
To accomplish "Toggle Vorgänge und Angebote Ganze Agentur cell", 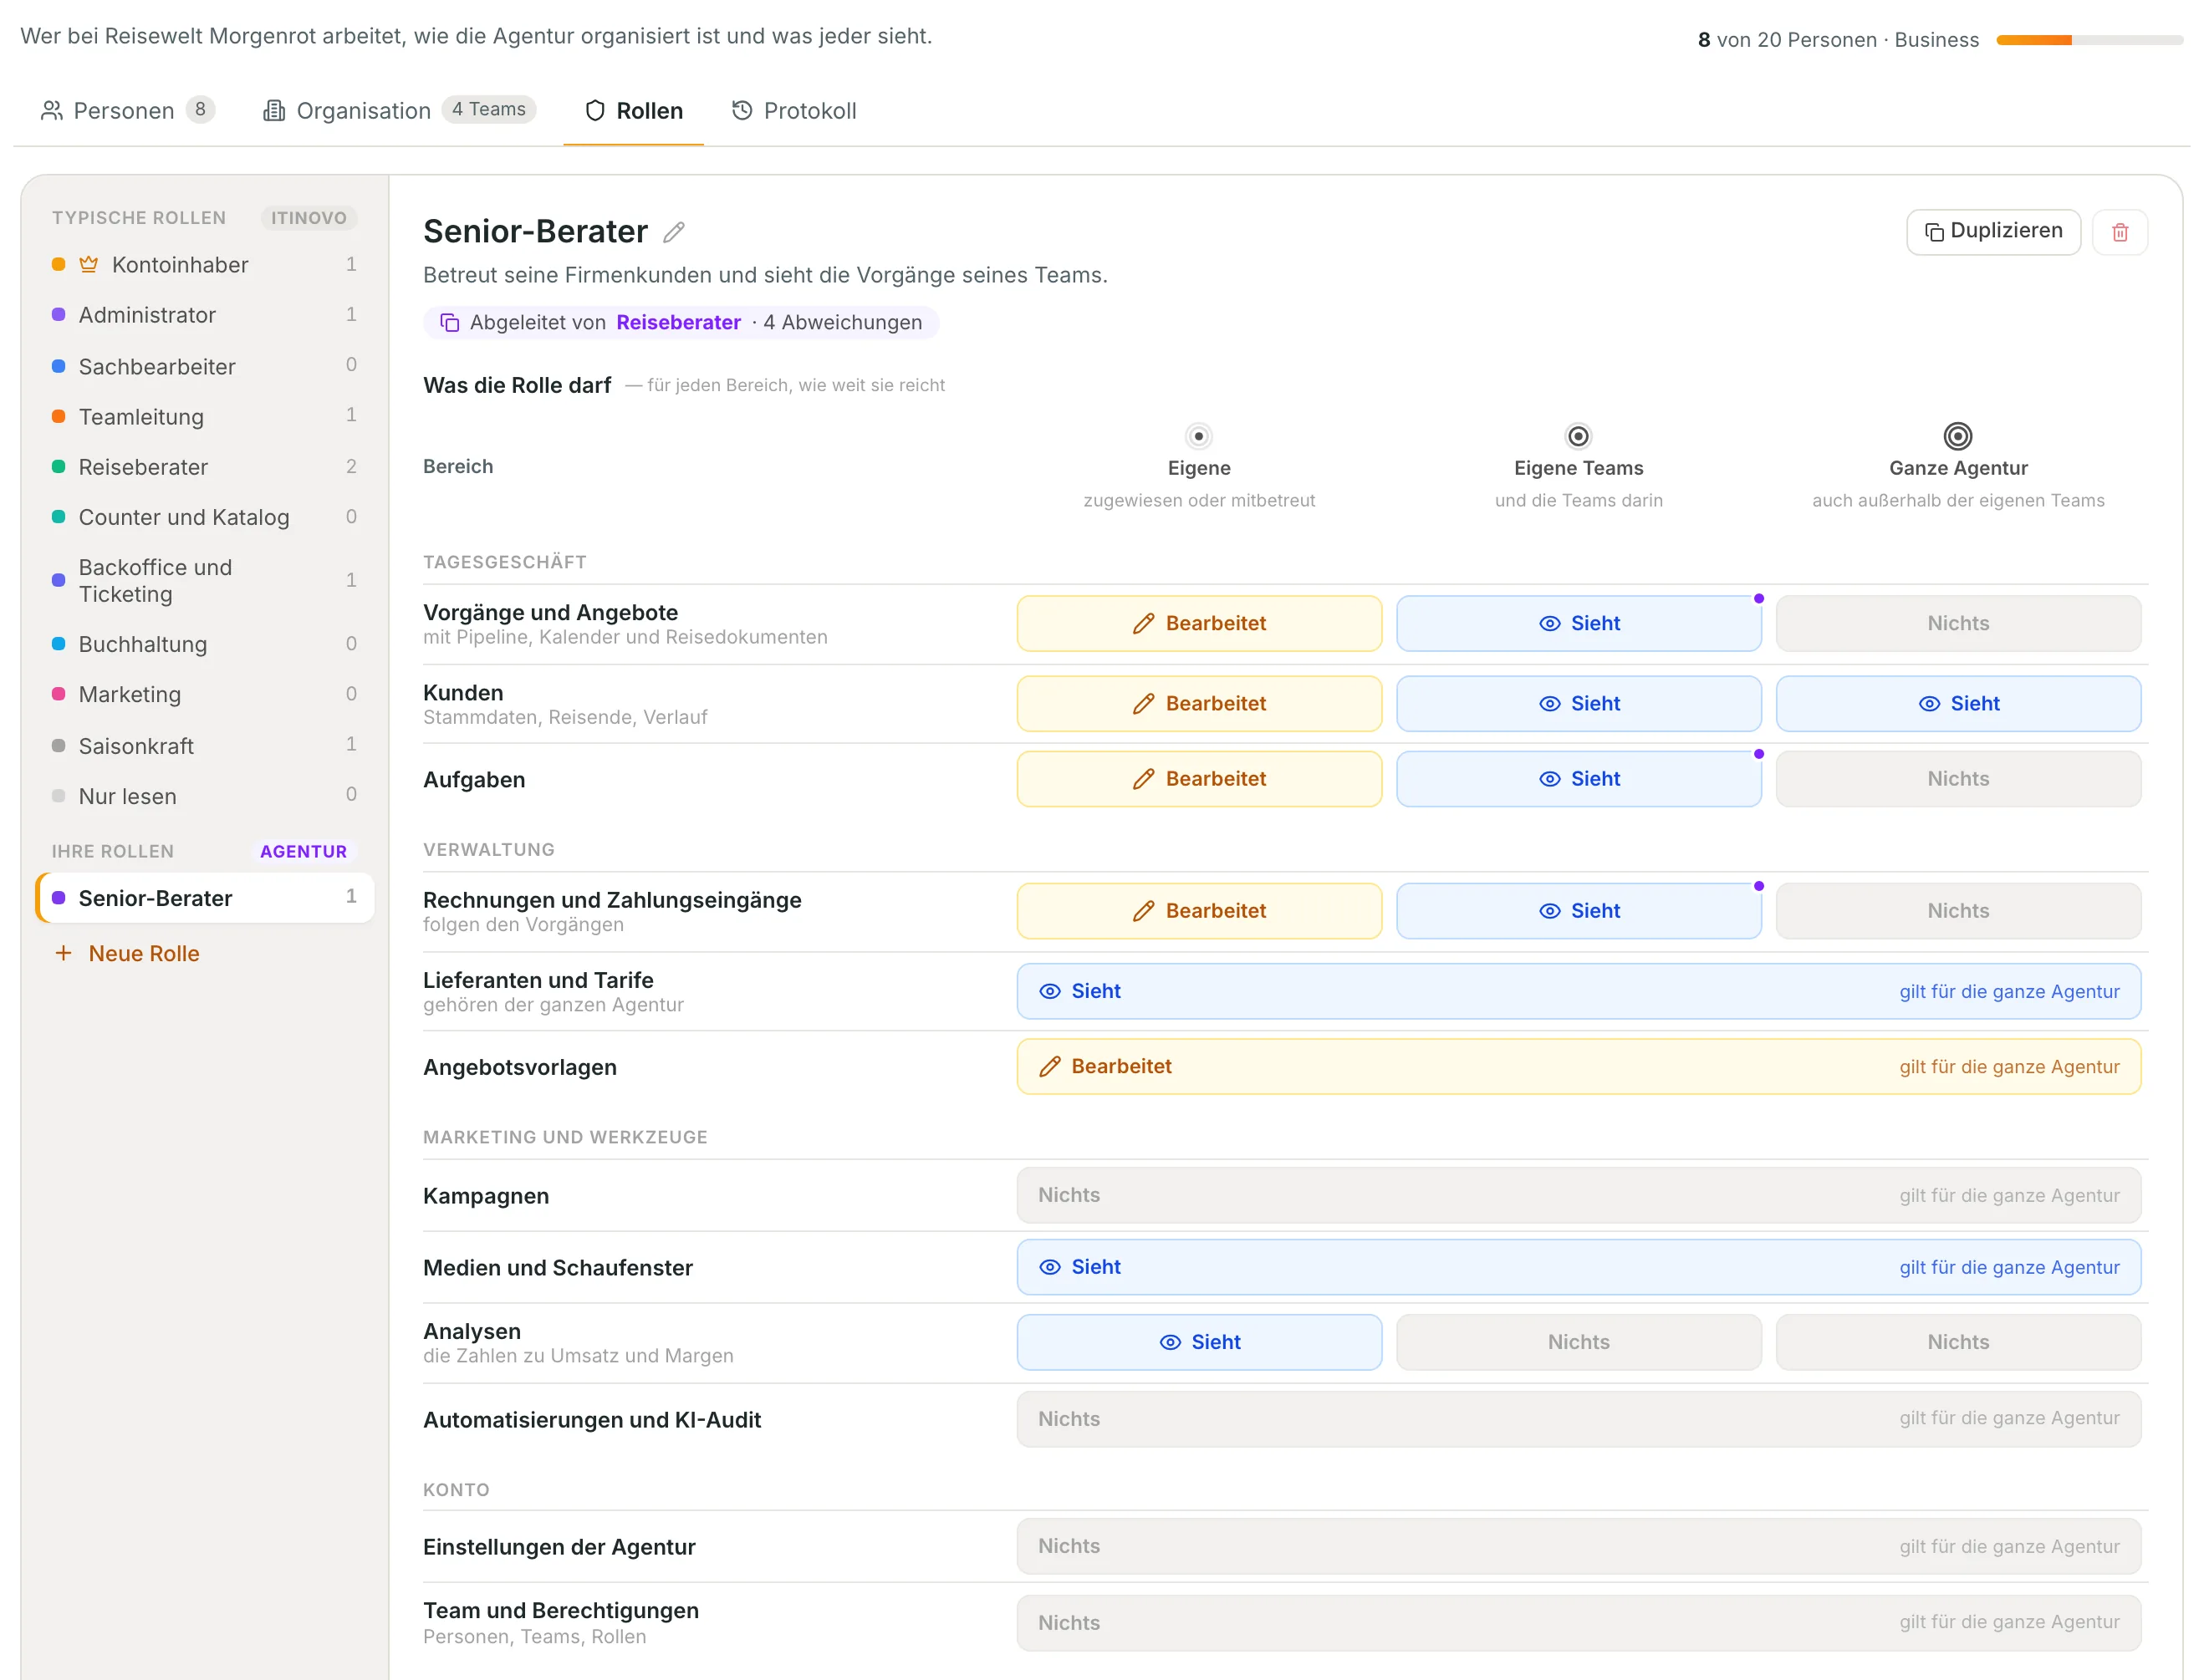I will [1957, 623].
